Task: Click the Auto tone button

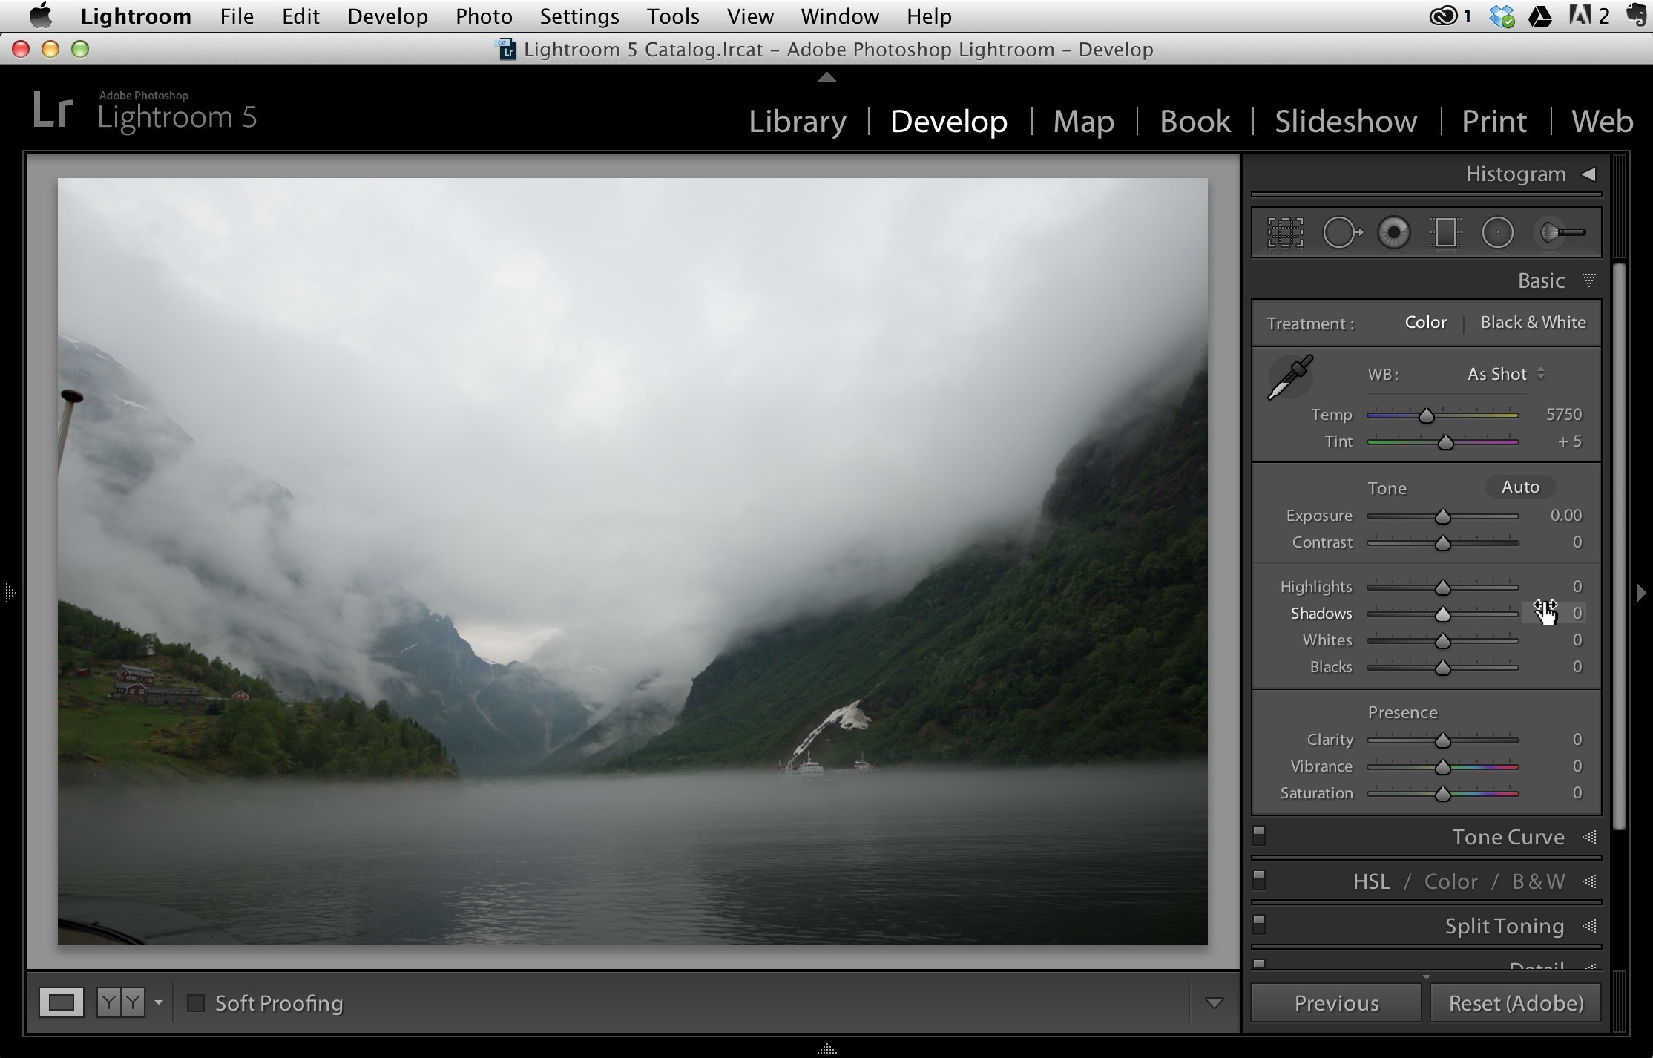Action: click(1520, 487)
